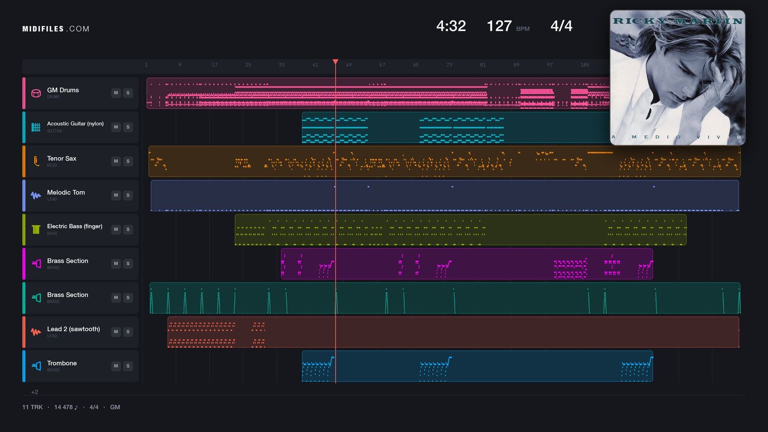Expand the +2 hidden tracks indicator
The height and width of the screenshot is (432, 768).
35,392
